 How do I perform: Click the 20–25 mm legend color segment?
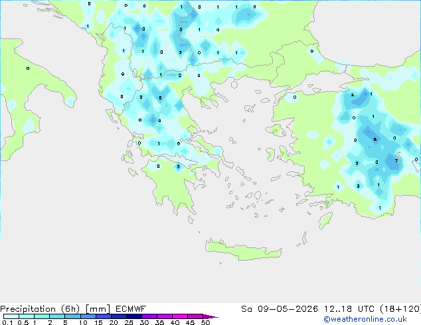click(119, 316)
